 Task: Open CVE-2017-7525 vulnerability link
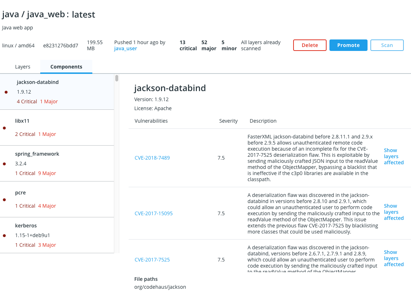[152, 260]
